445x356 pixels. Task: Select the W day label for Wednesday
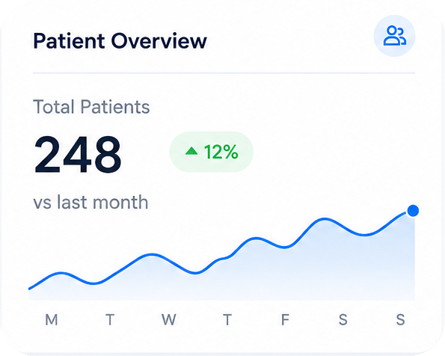(169, 319)
